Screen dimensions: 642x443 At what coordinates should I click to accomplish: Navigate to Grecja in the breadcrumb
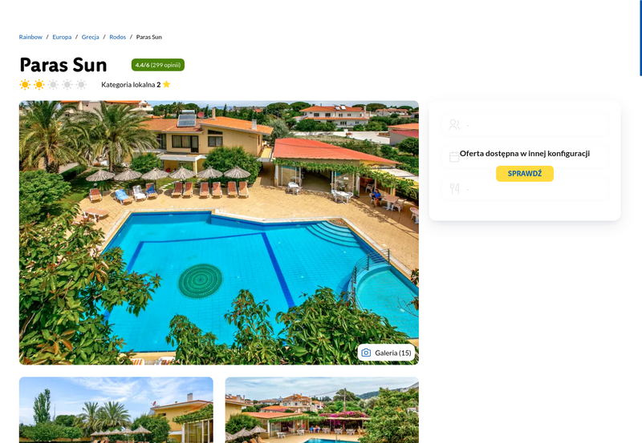tap(90, 37)
